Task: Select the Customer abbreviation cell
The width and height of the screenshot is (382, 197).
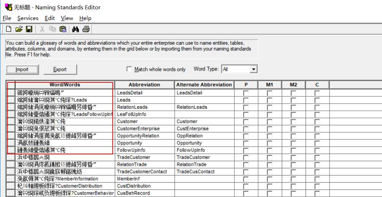Action: [x=144, y=121]
